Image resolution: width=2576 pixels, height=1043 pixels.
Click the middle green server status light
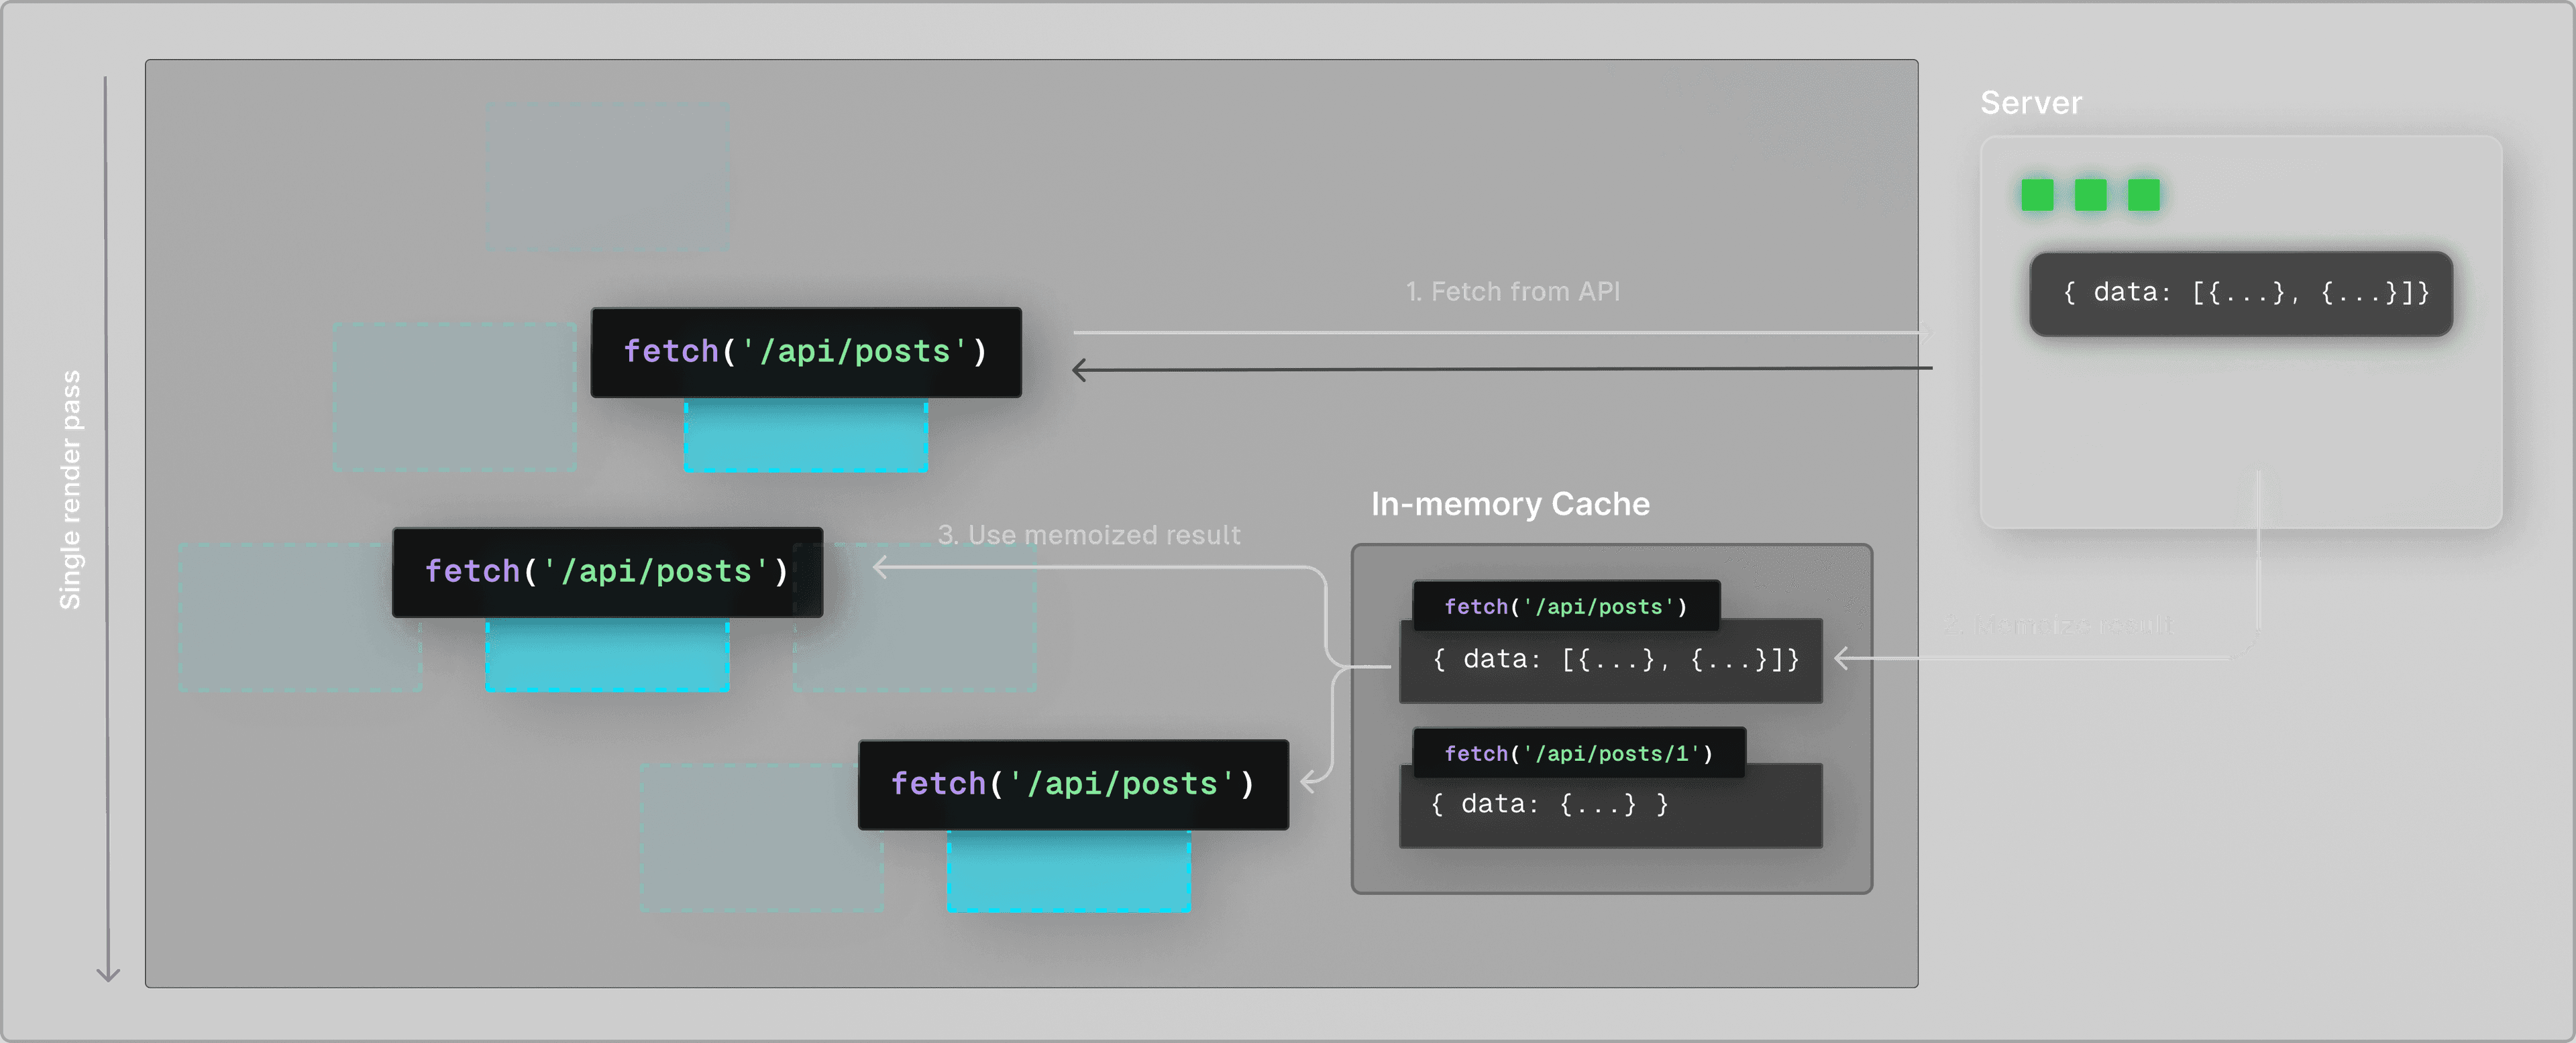click(2090, 195)
